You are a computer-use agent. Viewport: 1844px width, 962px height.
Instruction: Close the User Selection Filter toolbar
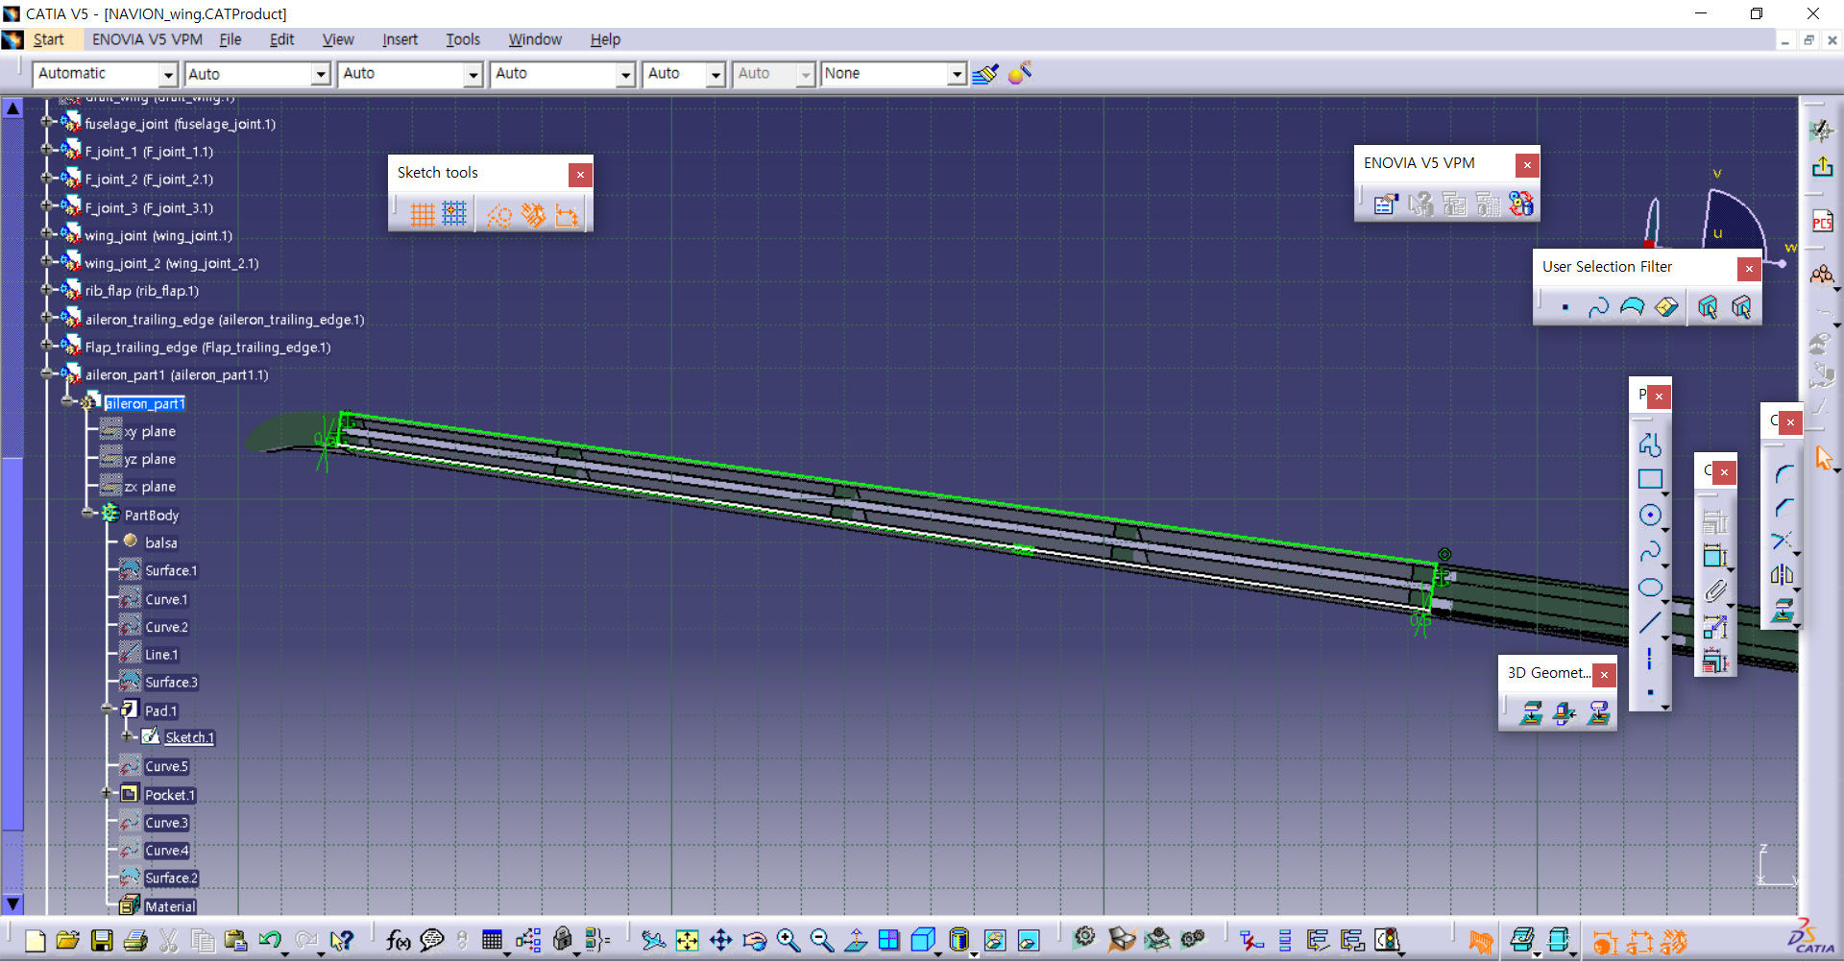(1749, 269)
